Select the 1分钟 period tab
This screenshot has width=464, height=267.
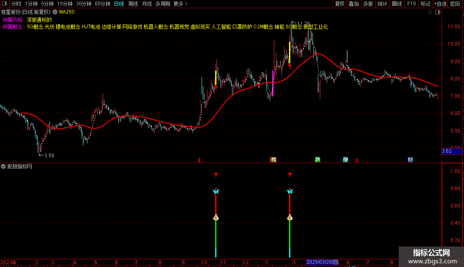coord(31,4)
